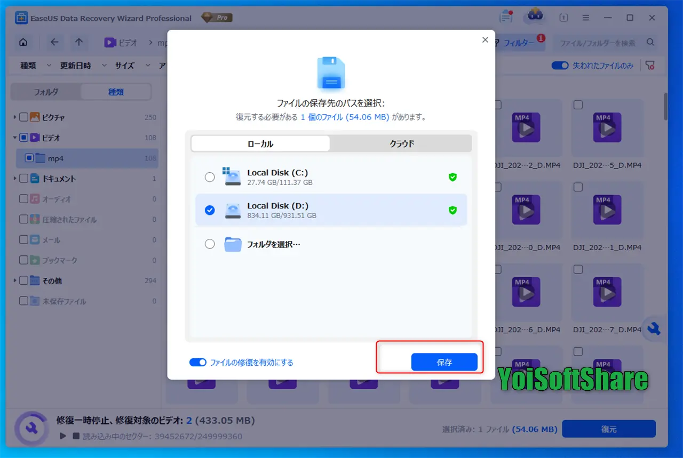This screenshot has width=683, height=458.
Task: Expand the ピクチャ tree node
Action: pos(14,117)
